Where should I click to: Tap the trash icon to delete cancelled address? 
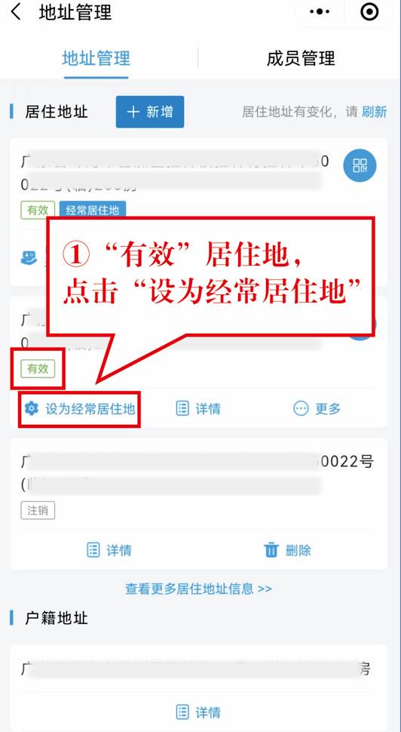coord(271,550)
